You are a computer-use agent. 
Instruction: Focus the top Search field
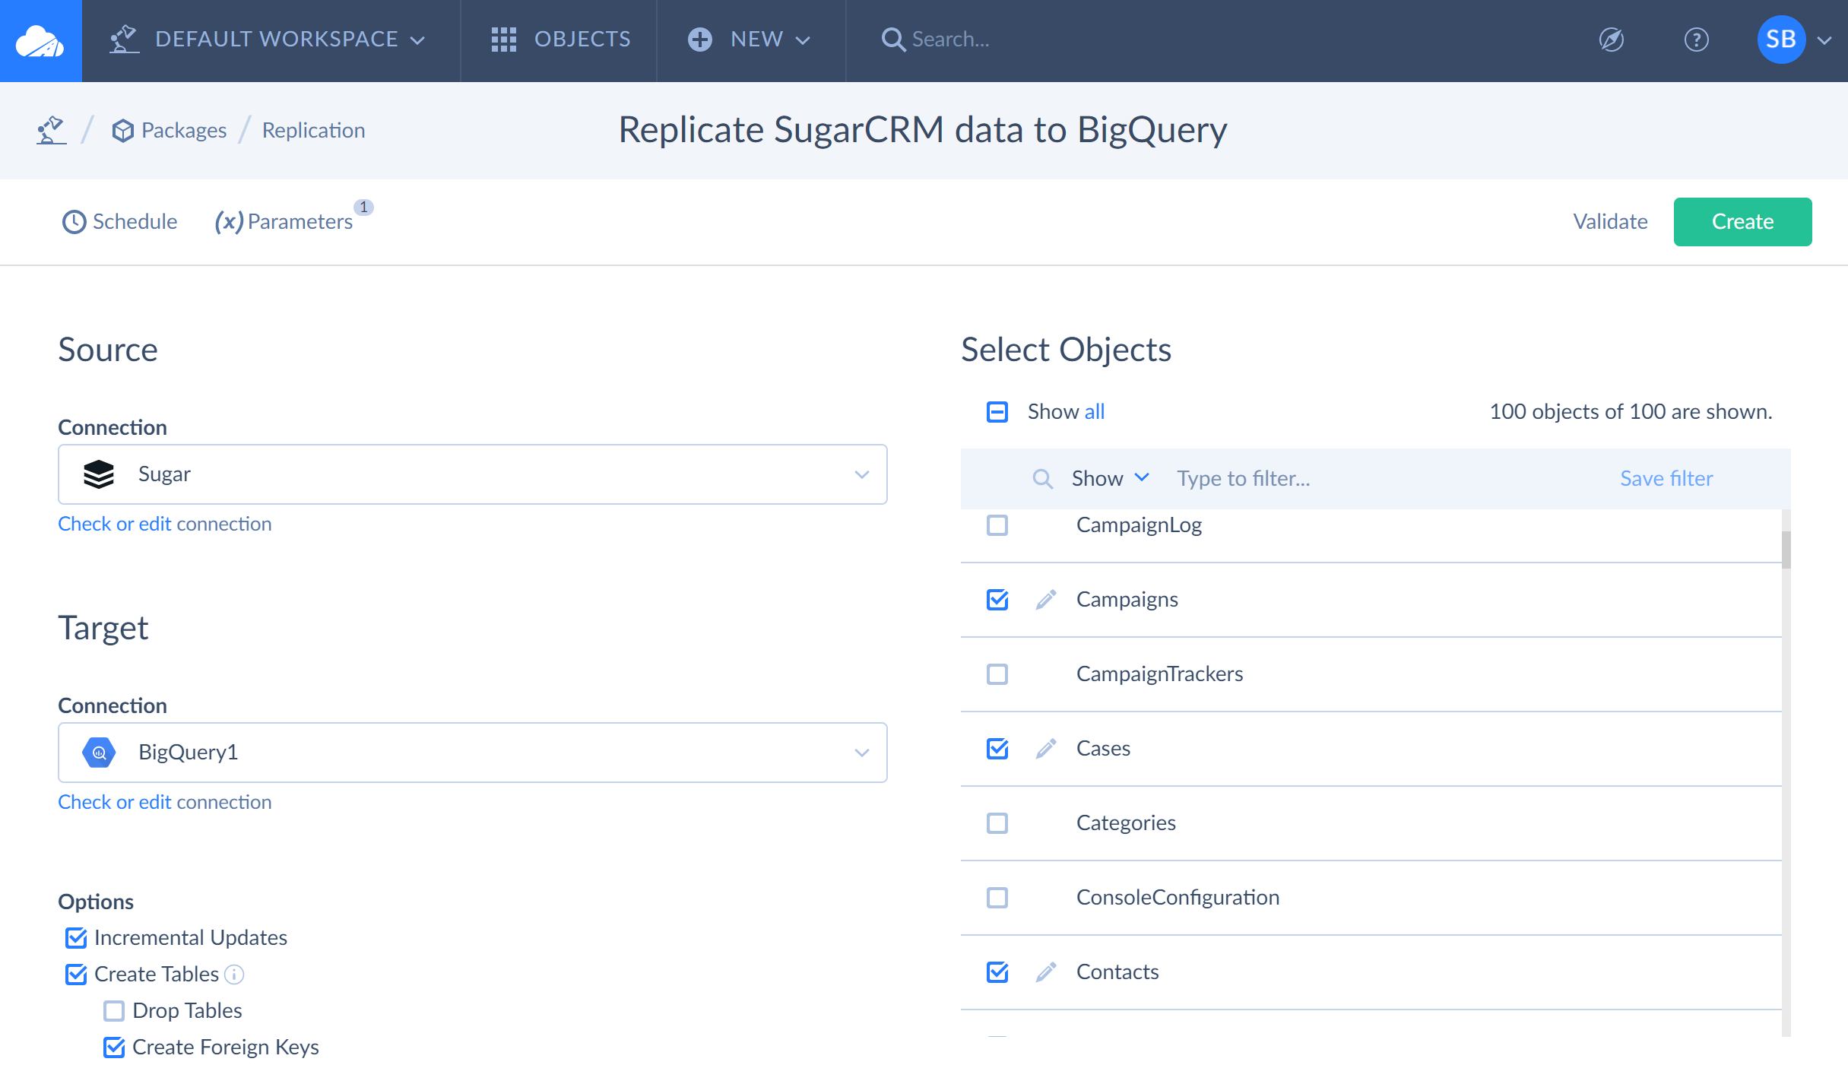click(x=950, y=40)
